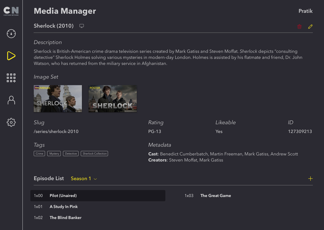324x230 pixels.
Task: Click the slug /series/sherlock-2010
Action: [56, 131]
